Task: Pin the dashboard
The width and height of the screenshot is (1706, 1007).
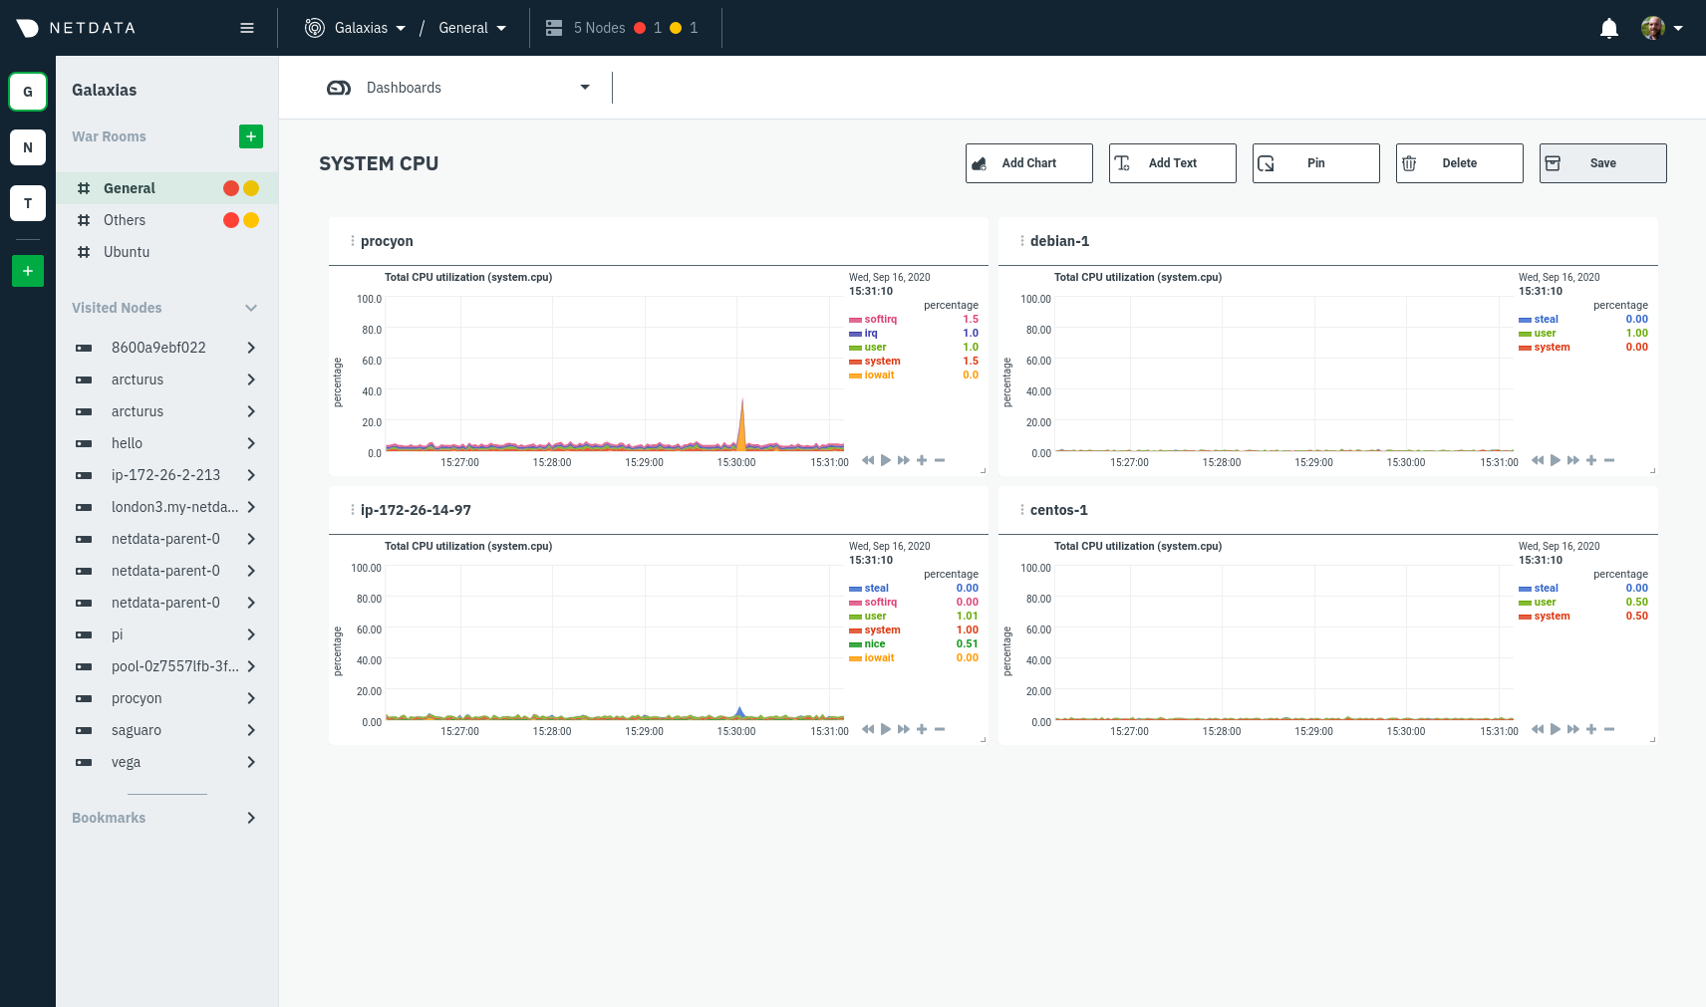Action: [1315, 163]
